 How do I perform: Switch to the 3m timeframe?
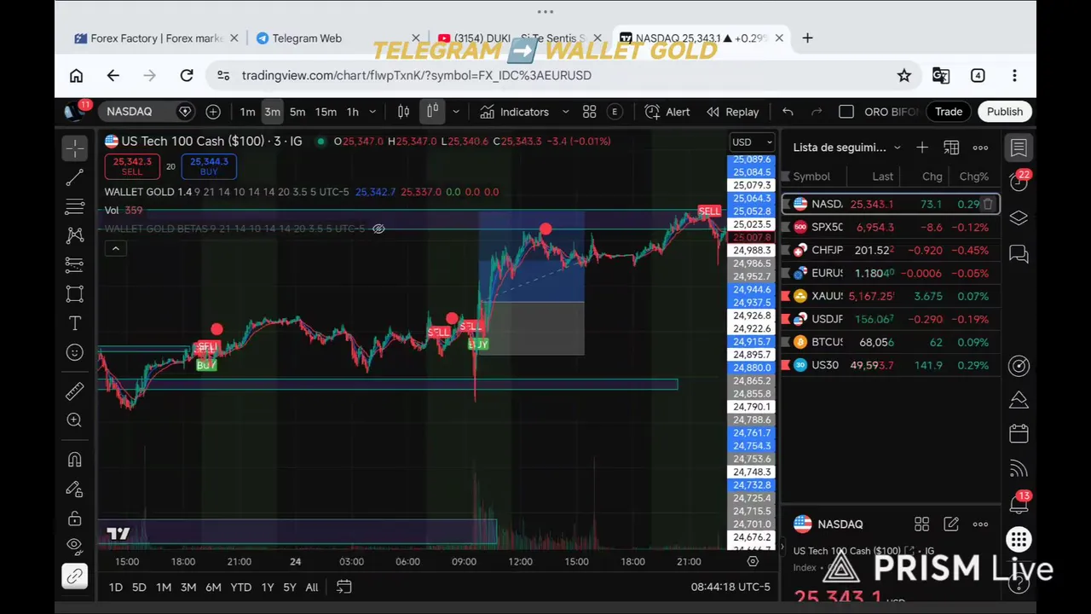pyautogui.click(x=272, y=112)
